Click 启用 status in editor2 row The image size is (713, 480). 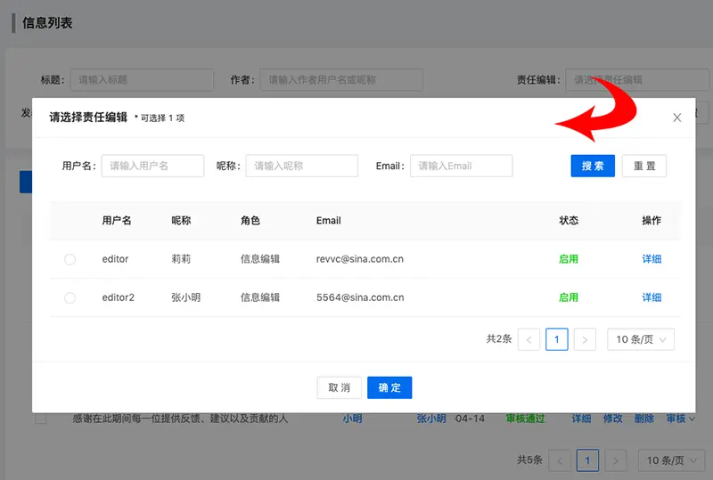(x=569, y=297)
